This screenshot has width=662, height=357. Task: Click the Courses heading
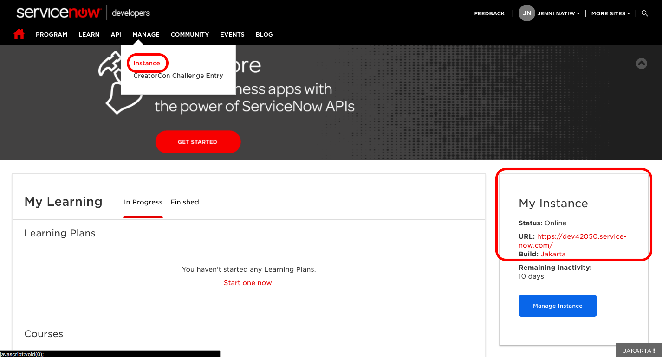[x=44, y=334]
